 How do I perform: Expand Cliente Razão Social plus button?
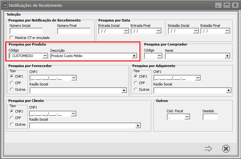click(138, 126)
